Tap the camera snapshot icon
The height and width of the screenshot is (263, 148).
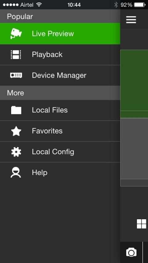[x=131, y=253]
